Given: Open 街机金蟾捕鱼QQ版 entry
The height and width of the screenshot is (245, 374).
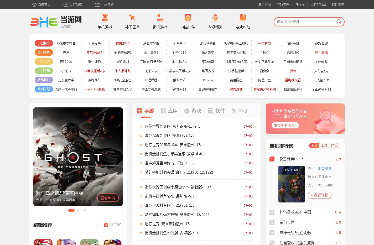Looking at the screenshot, I should point(170,196).
